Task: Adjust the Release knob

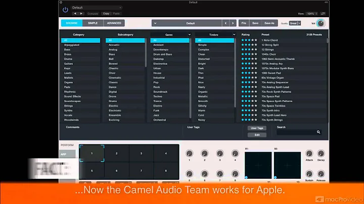Action: point(321,174)
